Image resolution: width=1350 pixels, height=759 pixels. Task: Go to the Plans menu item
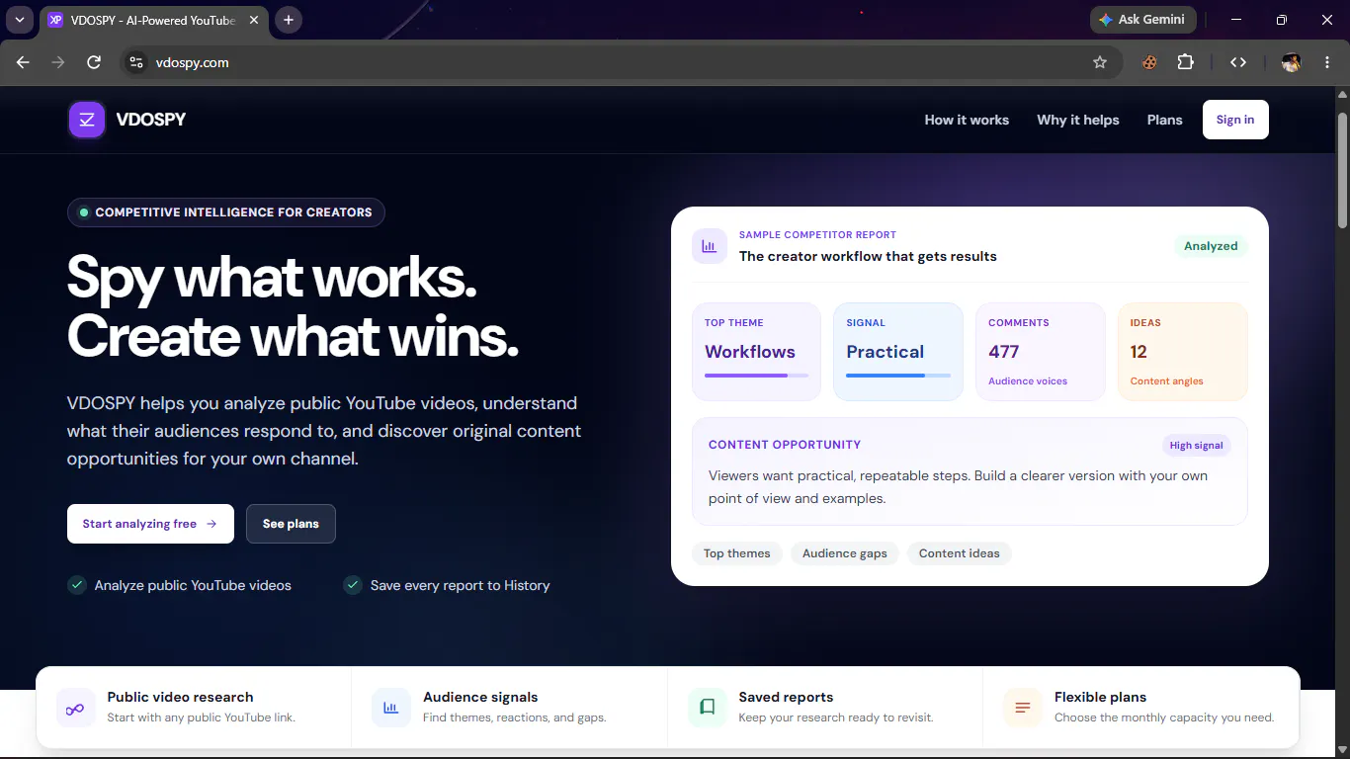click(1164, 120)
